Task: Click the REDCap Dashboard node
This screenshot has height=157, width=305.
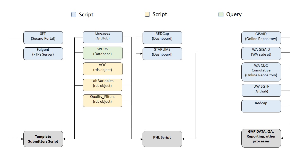Action: point(162,37)
